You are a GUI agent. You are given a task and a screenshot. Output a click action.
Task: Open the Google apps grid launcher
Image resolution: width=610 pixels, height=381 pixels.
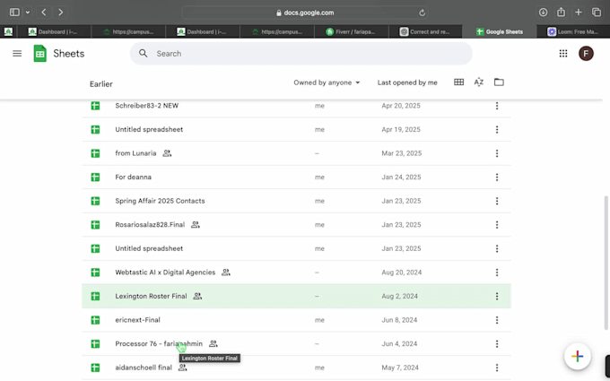coord(563,53)
